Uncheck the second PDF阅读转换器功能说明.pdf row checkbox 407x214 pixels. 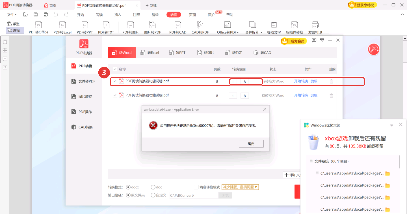(x=115, y=95)
